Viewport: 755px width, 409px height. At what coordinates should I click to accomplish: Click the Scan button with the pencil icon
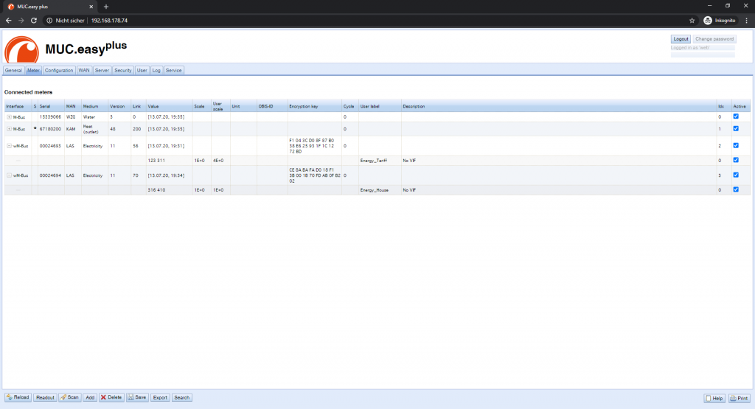70,397
